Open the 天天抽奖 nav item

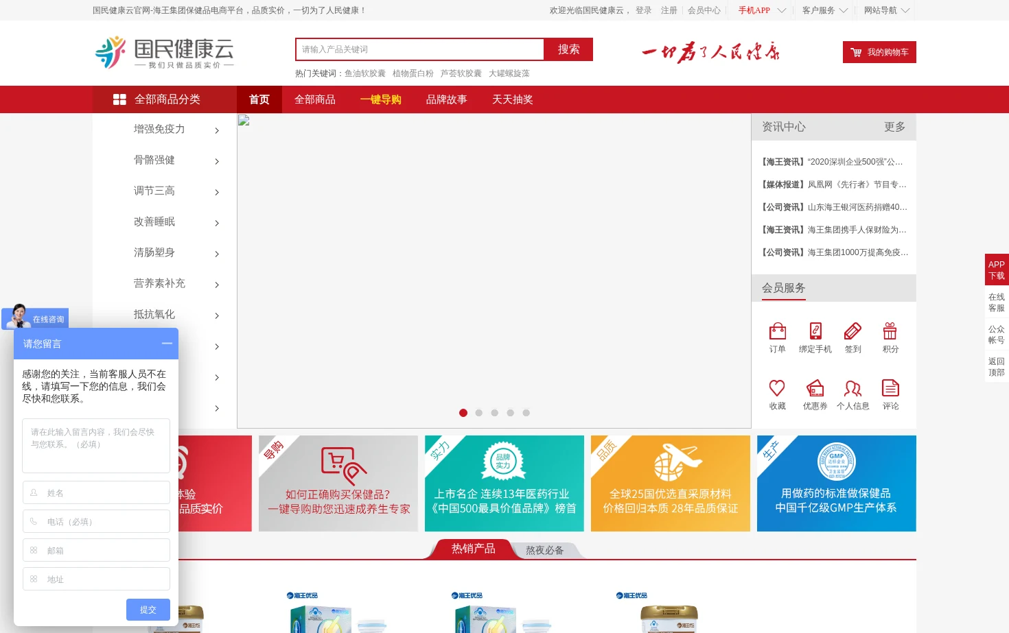(x=513, y=99)
